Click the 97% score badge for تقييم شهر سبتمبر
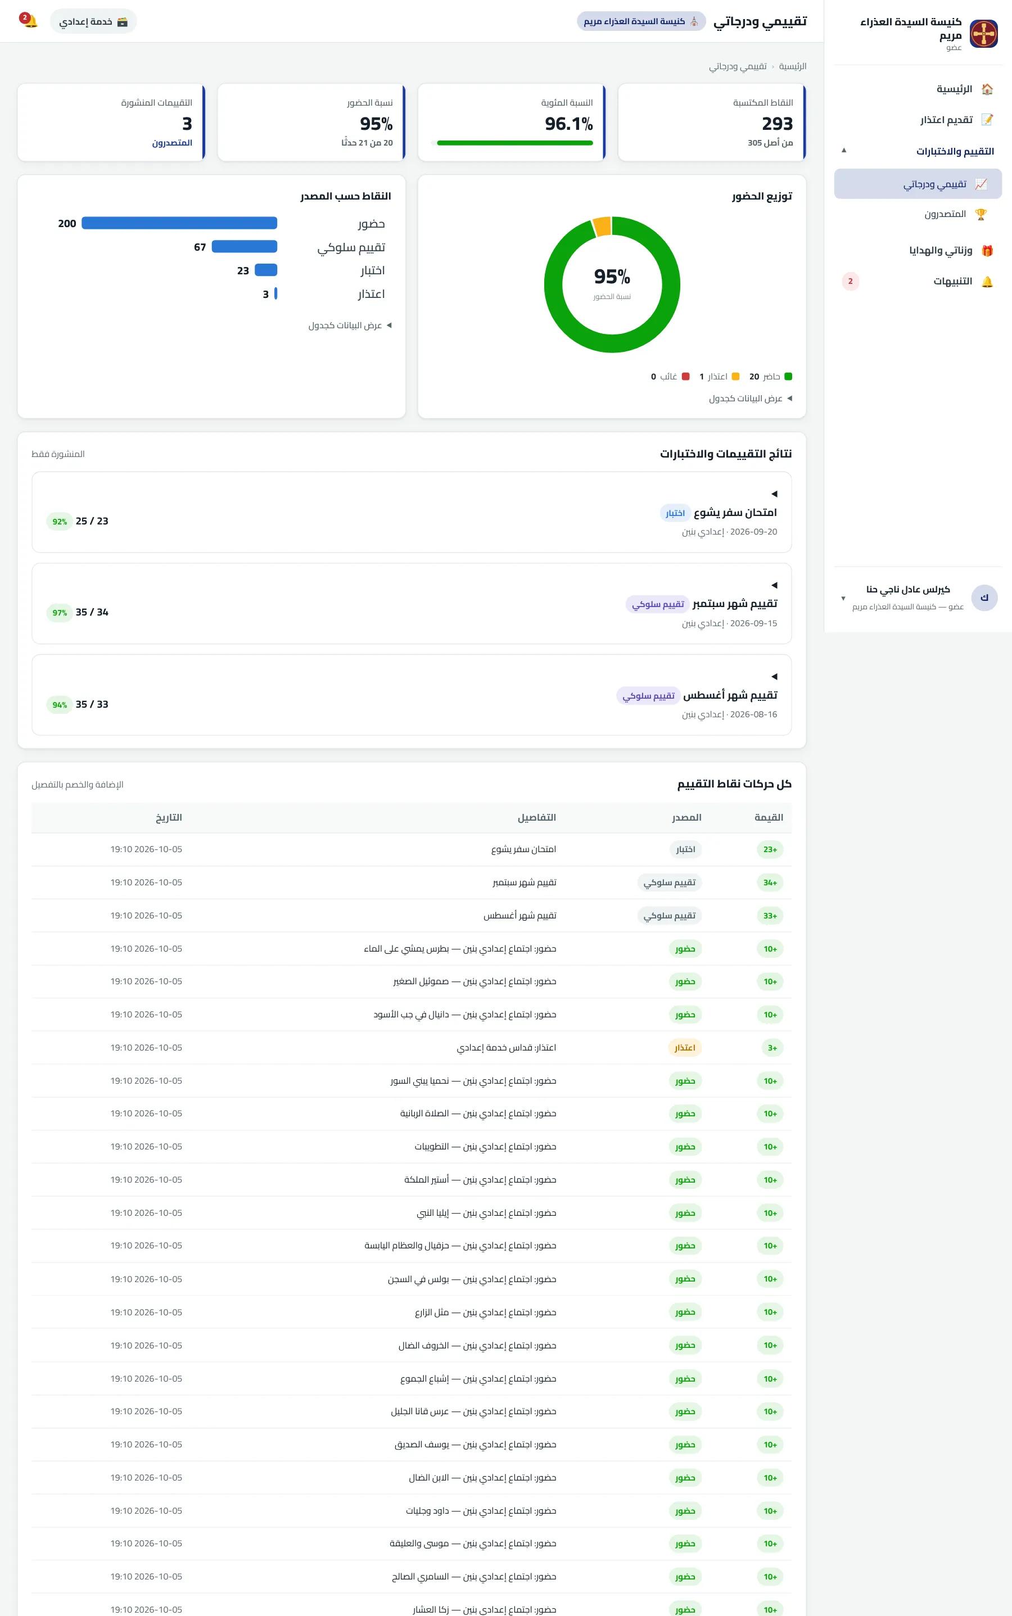 pos(60,613)
